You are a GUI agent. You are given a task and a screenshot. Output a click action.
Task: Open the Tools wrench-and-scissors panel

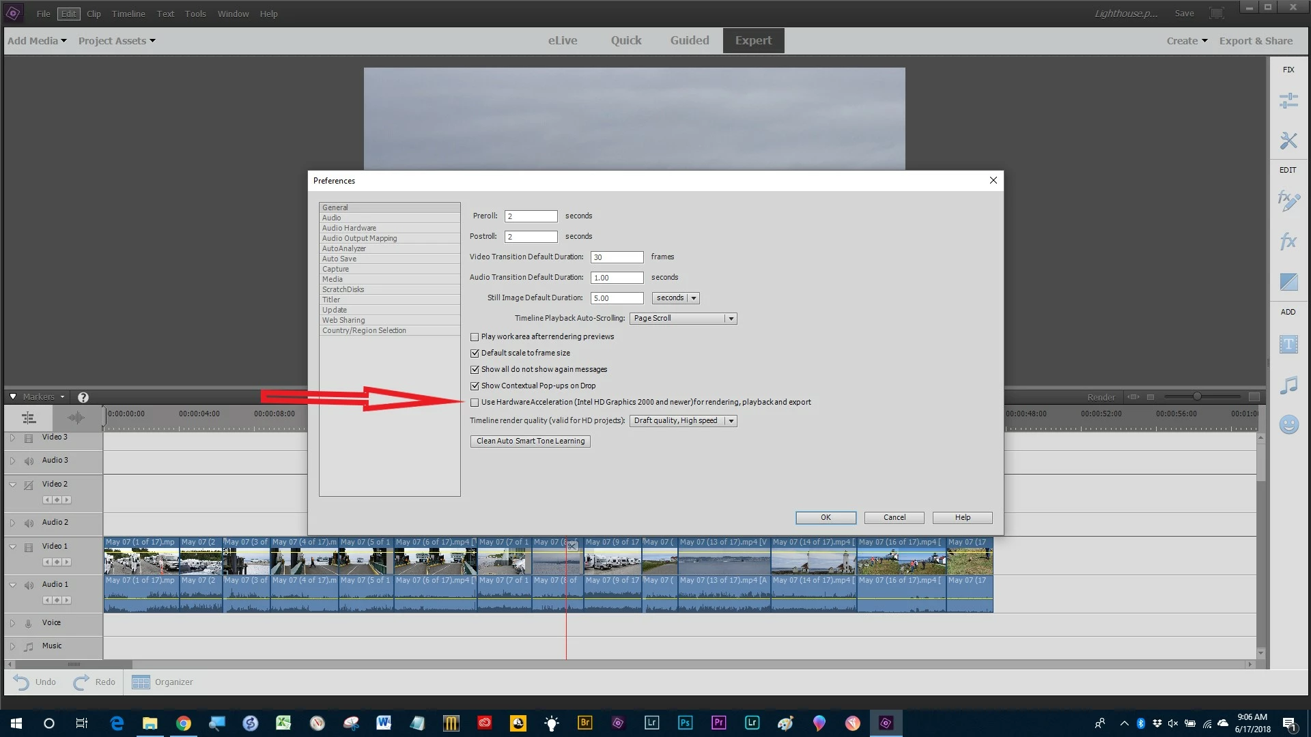(1288, 141)
